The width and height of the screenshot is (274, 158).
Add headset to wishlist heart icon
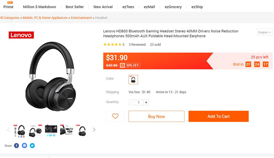115,116
